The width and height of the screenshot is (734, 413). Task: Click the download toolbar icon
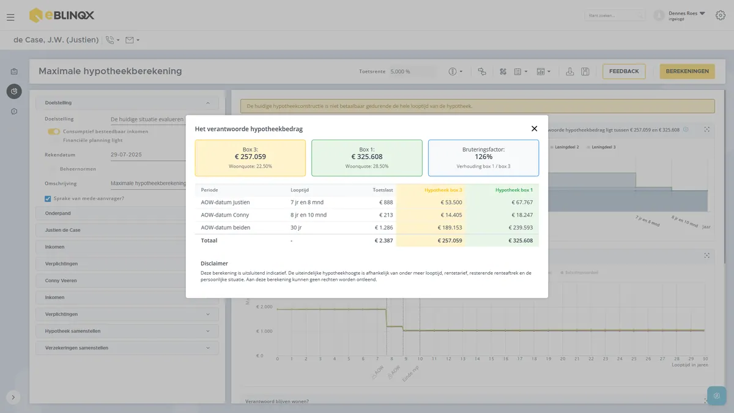coord(569,72)
